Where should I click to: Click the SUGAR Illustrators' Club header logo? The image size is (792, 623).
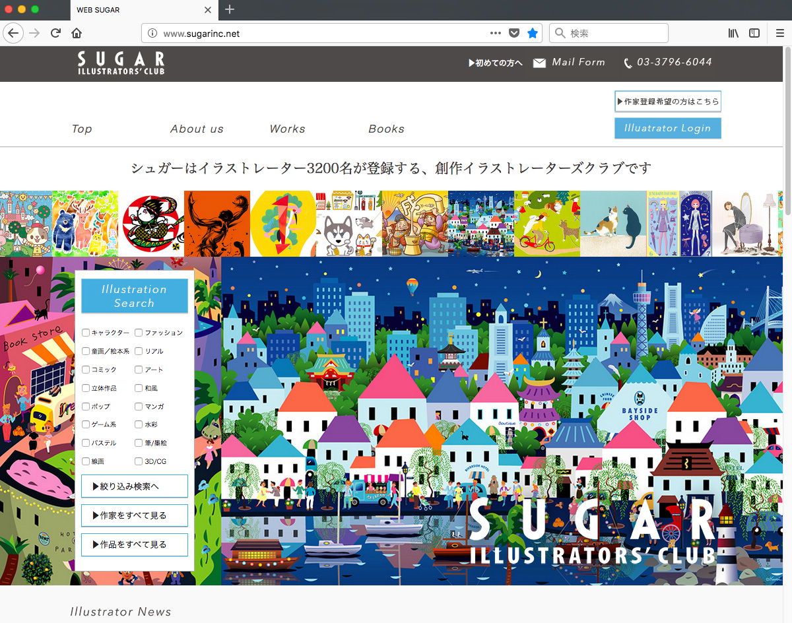[x=121, y=63]
